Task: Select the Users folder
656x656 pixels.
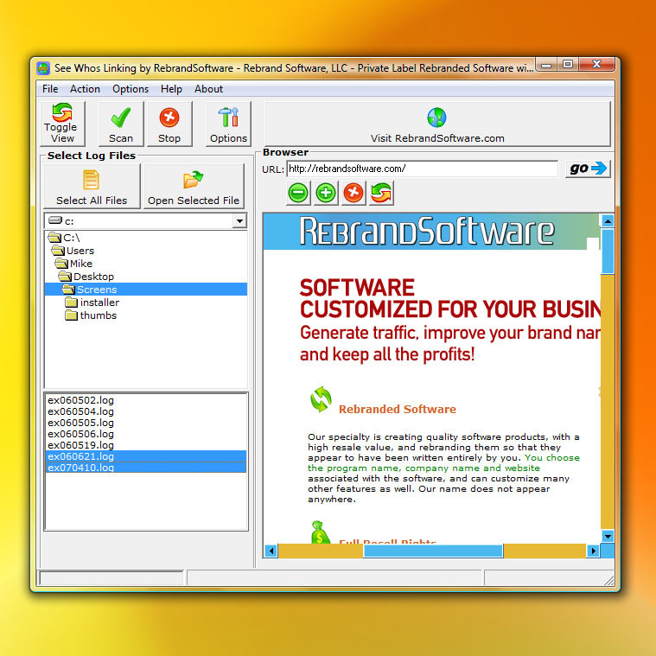Action: tap(73, 251)
